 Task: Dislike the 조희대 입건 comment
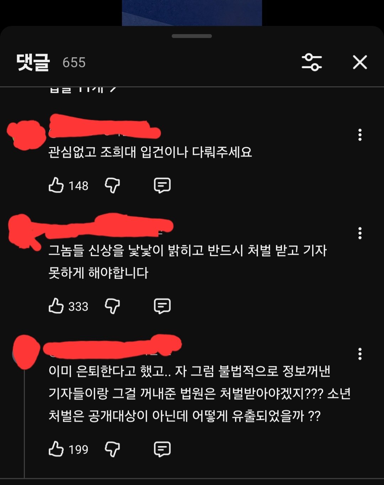[x=112, y=185]
